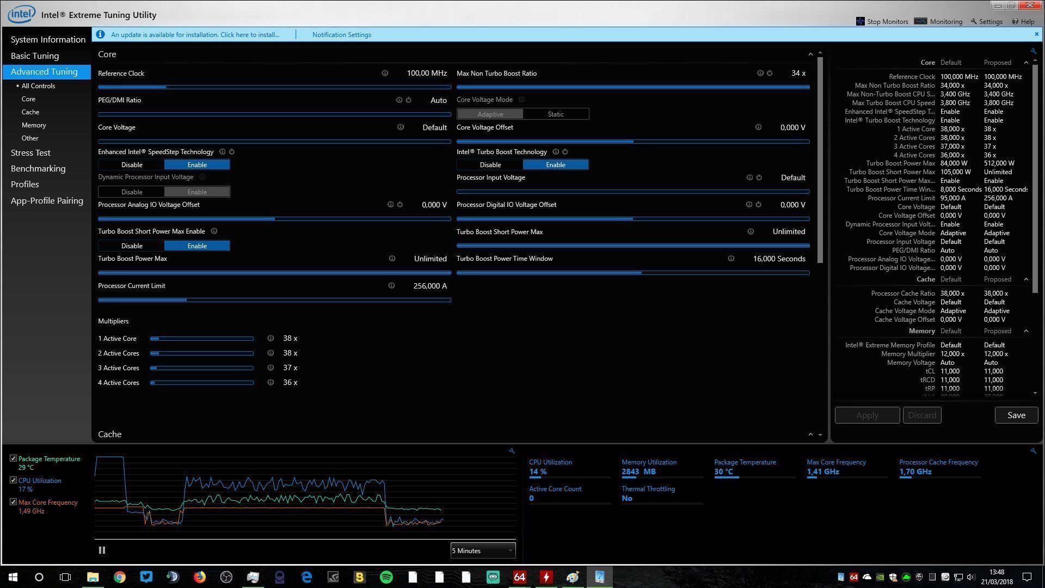This screenshot has height=588, width=1045.
Task: Close the update notification bar
Action: [x=1036, y=34]
